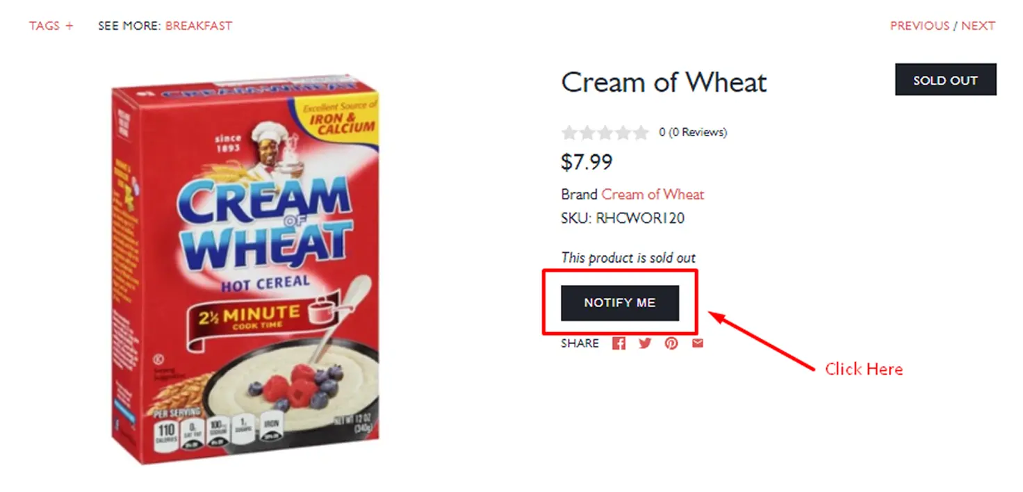Open the BREAKFAST category link
1023x492 pixels.
point(199,26)
